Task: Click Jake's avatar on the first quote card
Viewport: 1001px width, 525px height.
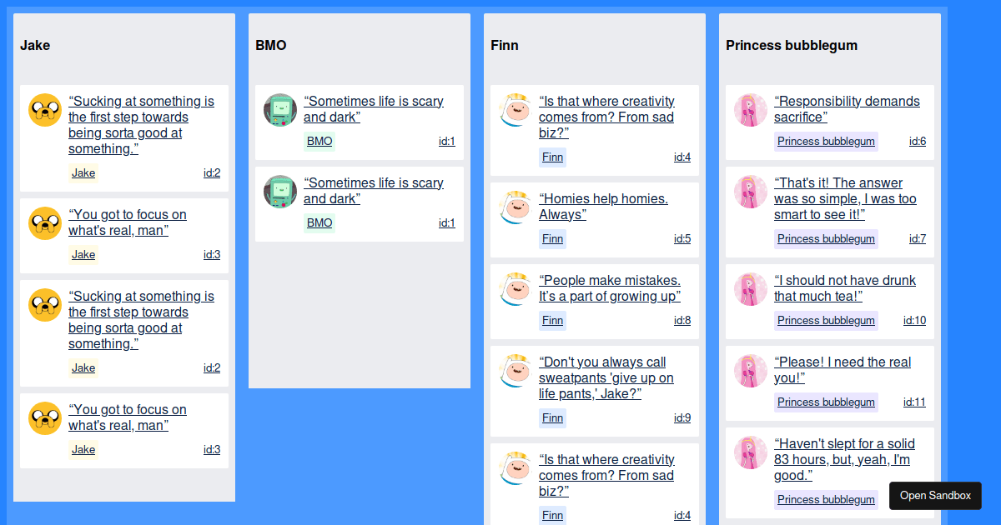Action: point(44,109)
